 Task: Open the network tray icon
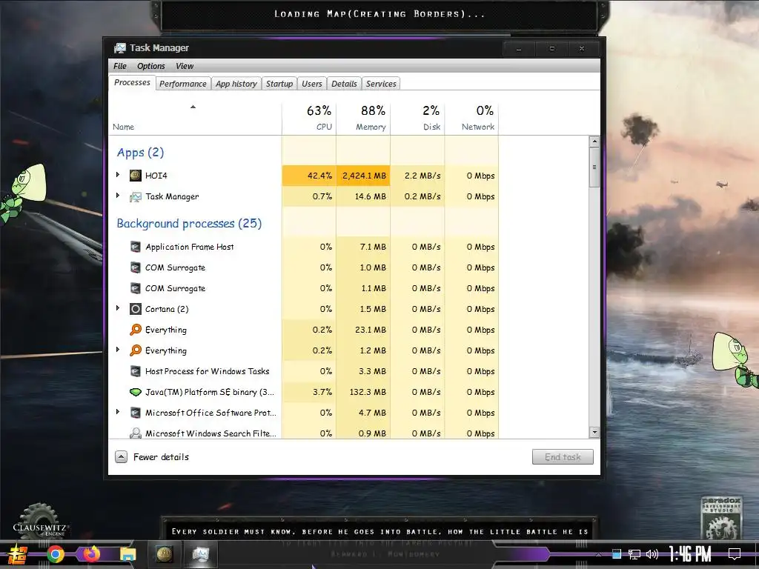tap(634, 554)
